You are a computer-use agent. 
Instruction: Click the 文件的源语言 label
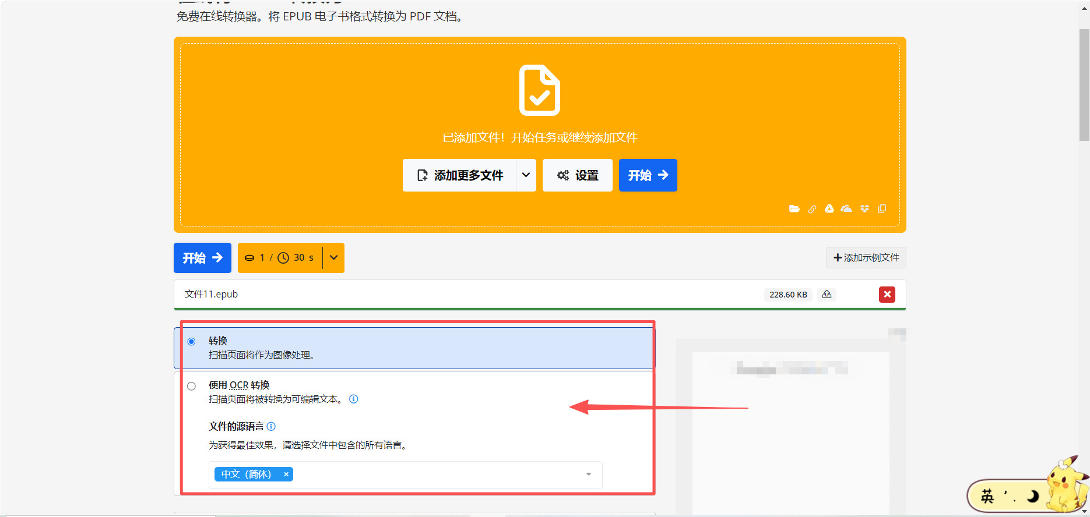[x=236, y=426]
